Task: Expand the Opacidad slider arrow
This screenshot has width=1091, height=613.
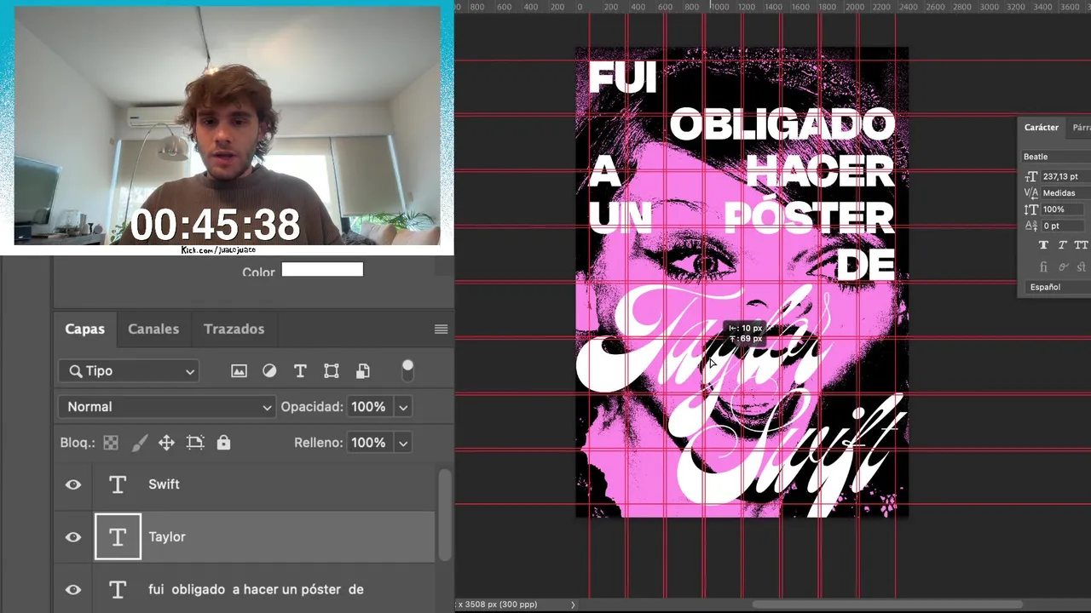Action: tap(403, 407)
